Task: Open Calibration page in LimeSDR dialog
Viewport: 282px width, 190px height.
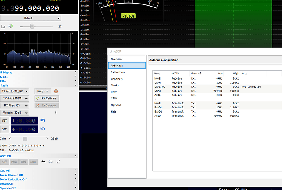Action: pos(117,72)
